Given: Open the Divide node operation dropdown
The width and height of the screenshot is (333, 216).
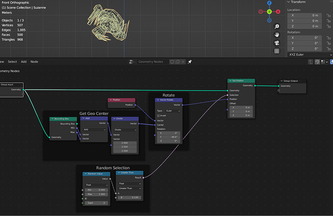Looking at the screenshot, I should [x=125, y=130].
